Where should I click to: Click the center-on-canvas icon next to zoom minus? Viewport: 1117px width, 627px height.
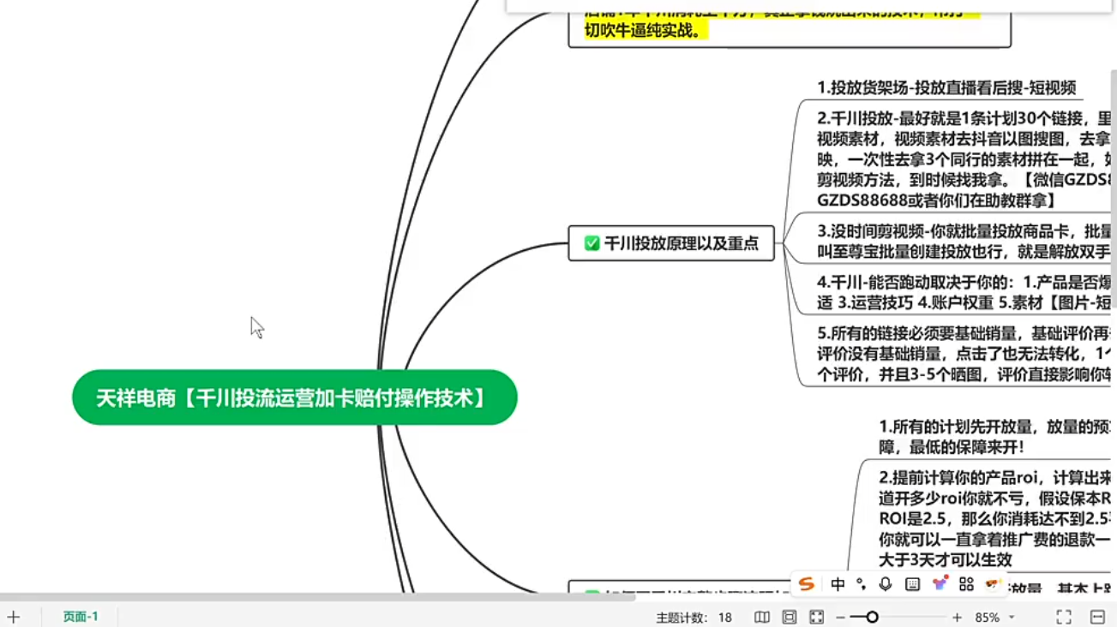(x=817, y=617)
